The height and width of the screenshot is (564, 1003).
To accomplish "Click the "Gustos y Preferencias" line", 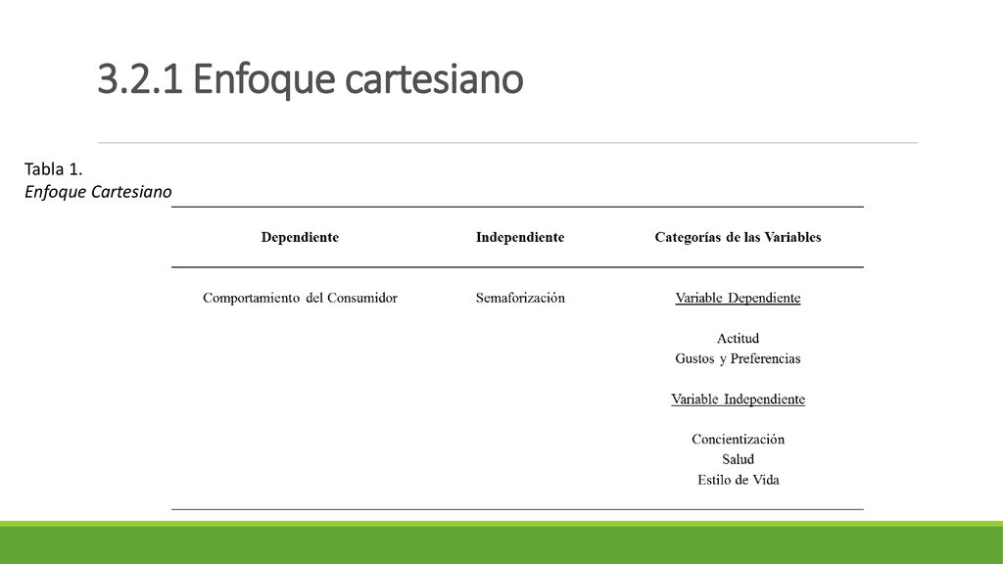I will [738, 358].
